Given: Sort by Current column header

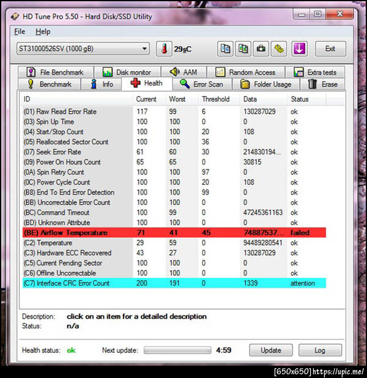Looking at the screenshot, I should point(149,99).
